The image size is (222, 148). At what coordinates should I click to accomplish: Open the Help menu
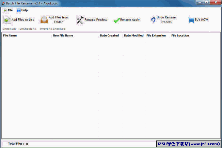tap(22, 10)
